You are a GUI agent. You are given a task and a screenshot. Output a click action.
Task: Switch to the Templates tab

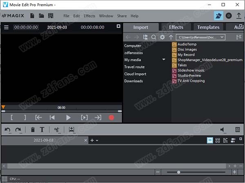[208, 27]
